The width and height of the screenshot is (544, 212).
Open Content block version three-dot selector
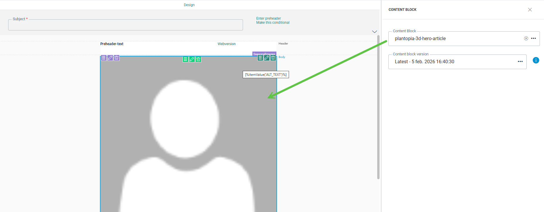(x=520, y=61)
